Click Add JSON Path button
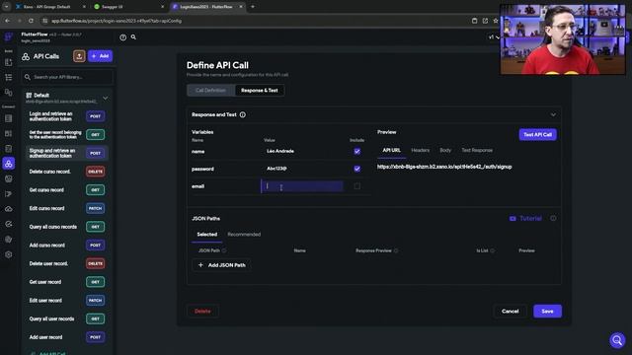632x355 pixels. pyautogui.click(x=221, y=265)
